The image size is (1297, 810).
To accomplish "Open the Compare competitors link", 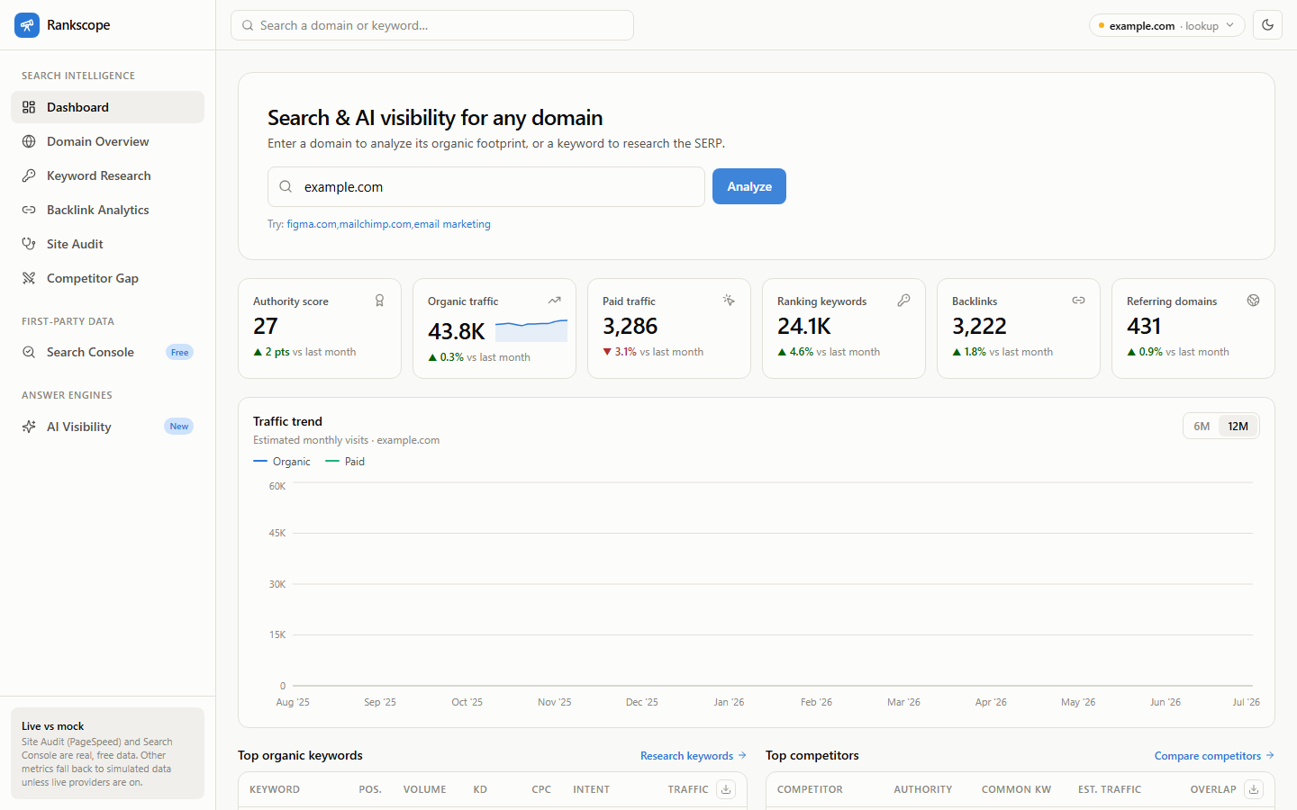I will (1214, 756).
